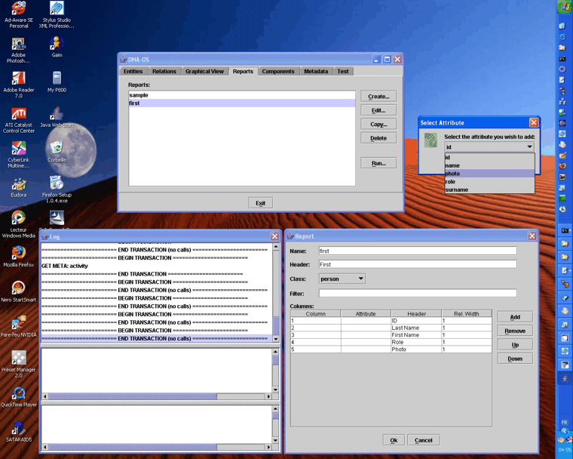Select the Reports tab

point(243,72)
